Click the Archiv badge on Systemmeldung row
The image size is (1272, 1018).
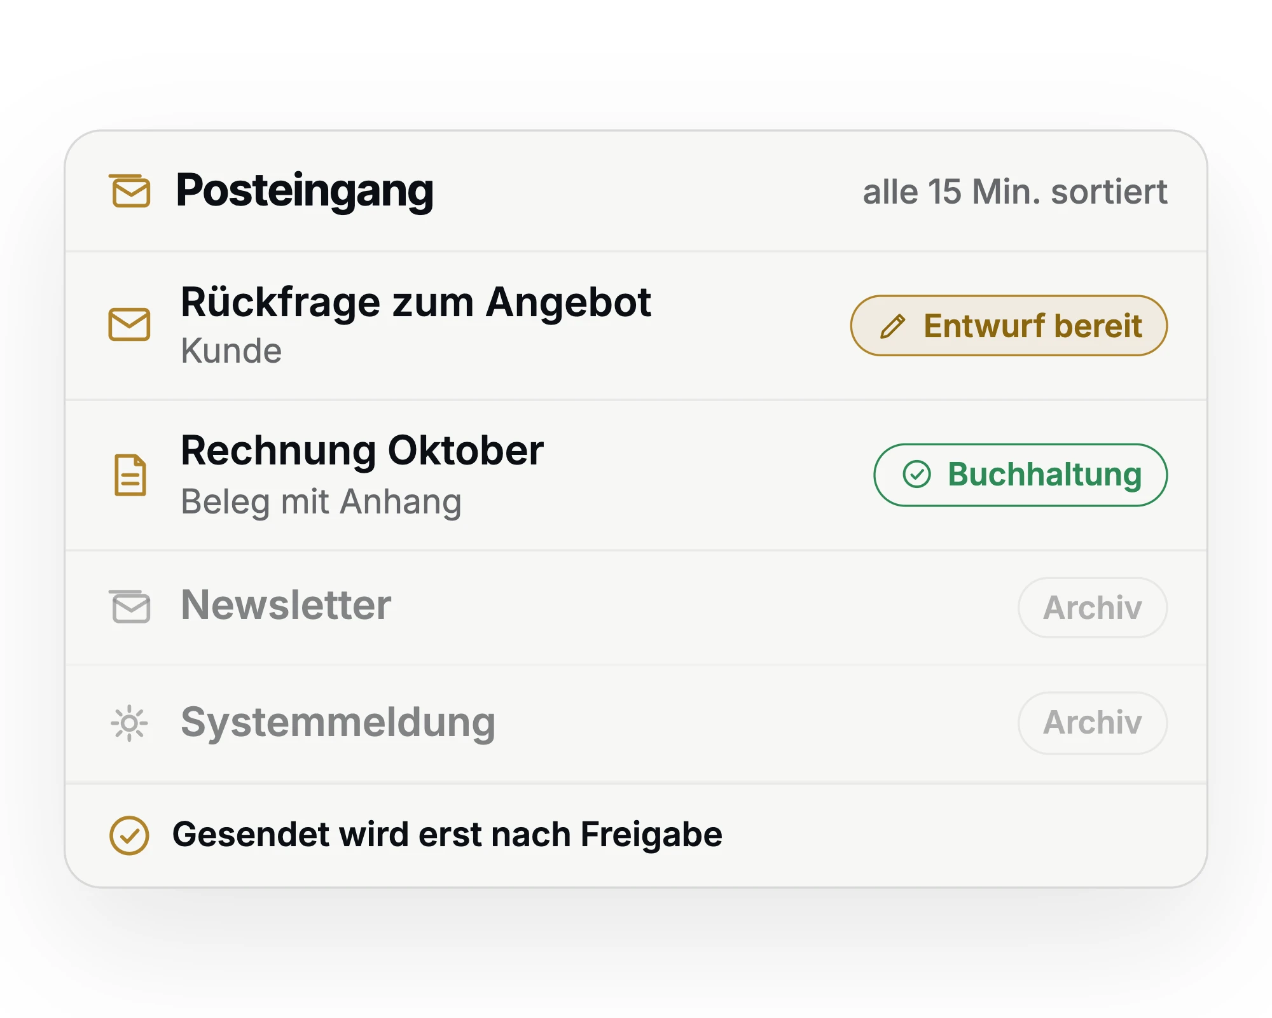[1093, 723]
